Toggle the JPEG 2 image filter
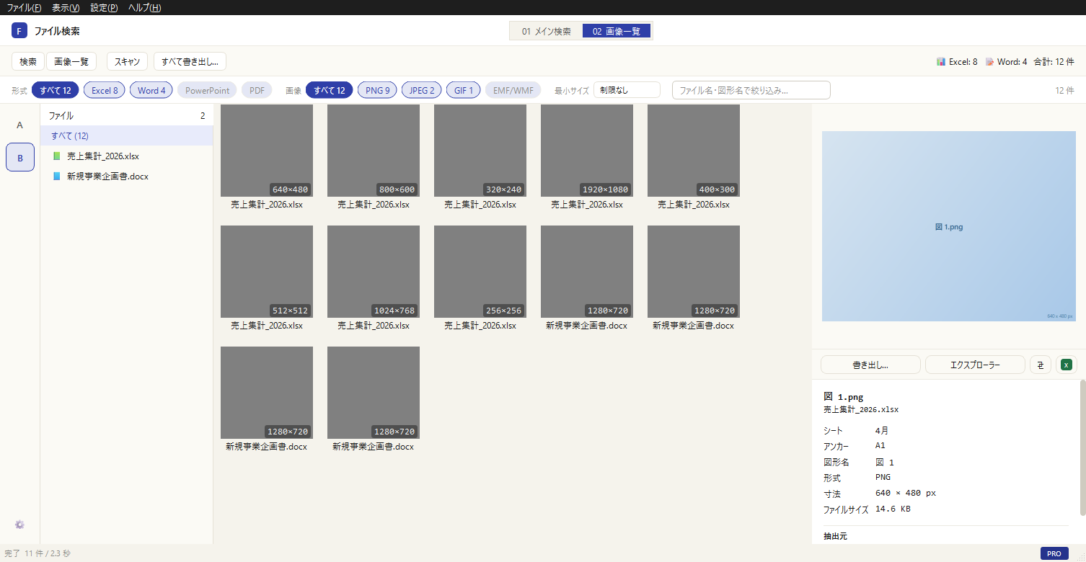Viewport: 1086px width, 562px height. click(422, 90)
